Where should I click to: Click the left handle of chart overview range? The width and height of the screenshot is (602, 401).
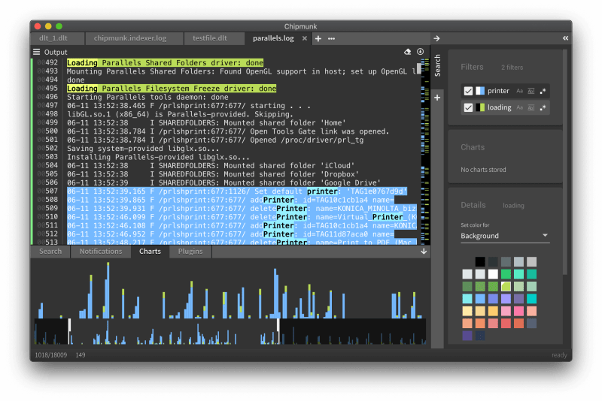[69, 331]
